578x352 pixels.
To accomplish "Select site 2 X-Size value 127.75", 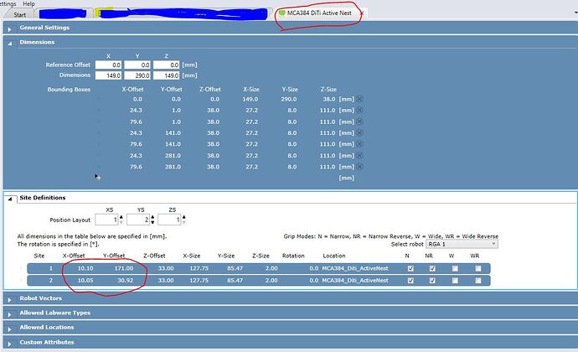I will click(x=199, y=281).
